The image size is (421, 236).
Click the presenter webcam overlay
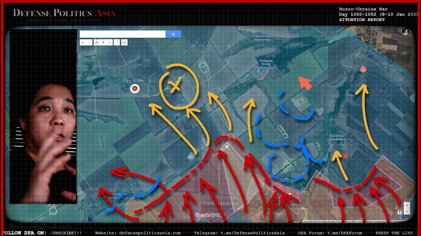(43, 116)
